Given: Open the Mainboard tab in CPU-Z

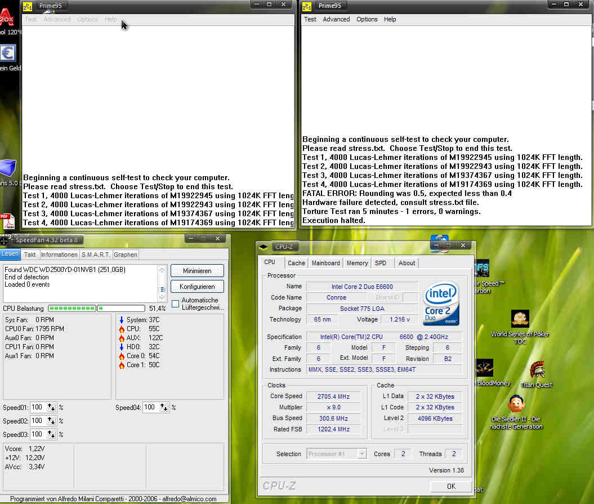Looking at the screenshot, I should point(326,263).
